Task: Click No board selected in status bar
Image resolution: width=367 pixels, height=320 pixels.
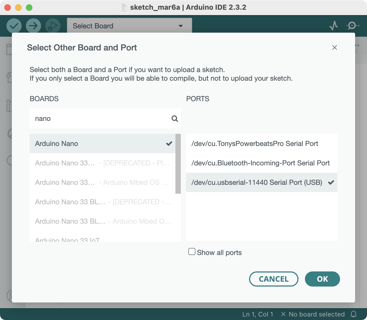Action: pos(313,314)
